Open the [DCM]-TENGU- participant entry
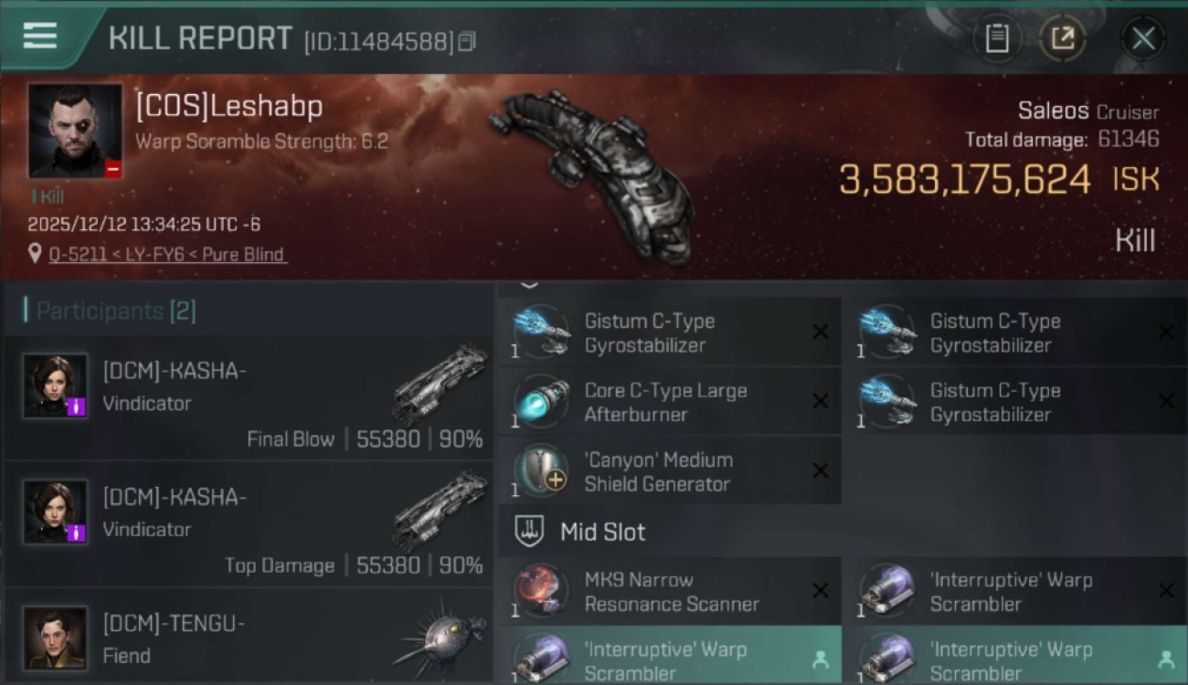This screenshot has height=685, width=1188. [249, 638]
